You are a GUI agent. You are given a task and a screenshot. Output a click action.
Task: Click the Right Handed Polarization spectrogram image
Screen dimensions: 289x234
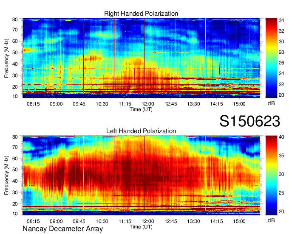[141, 58]
